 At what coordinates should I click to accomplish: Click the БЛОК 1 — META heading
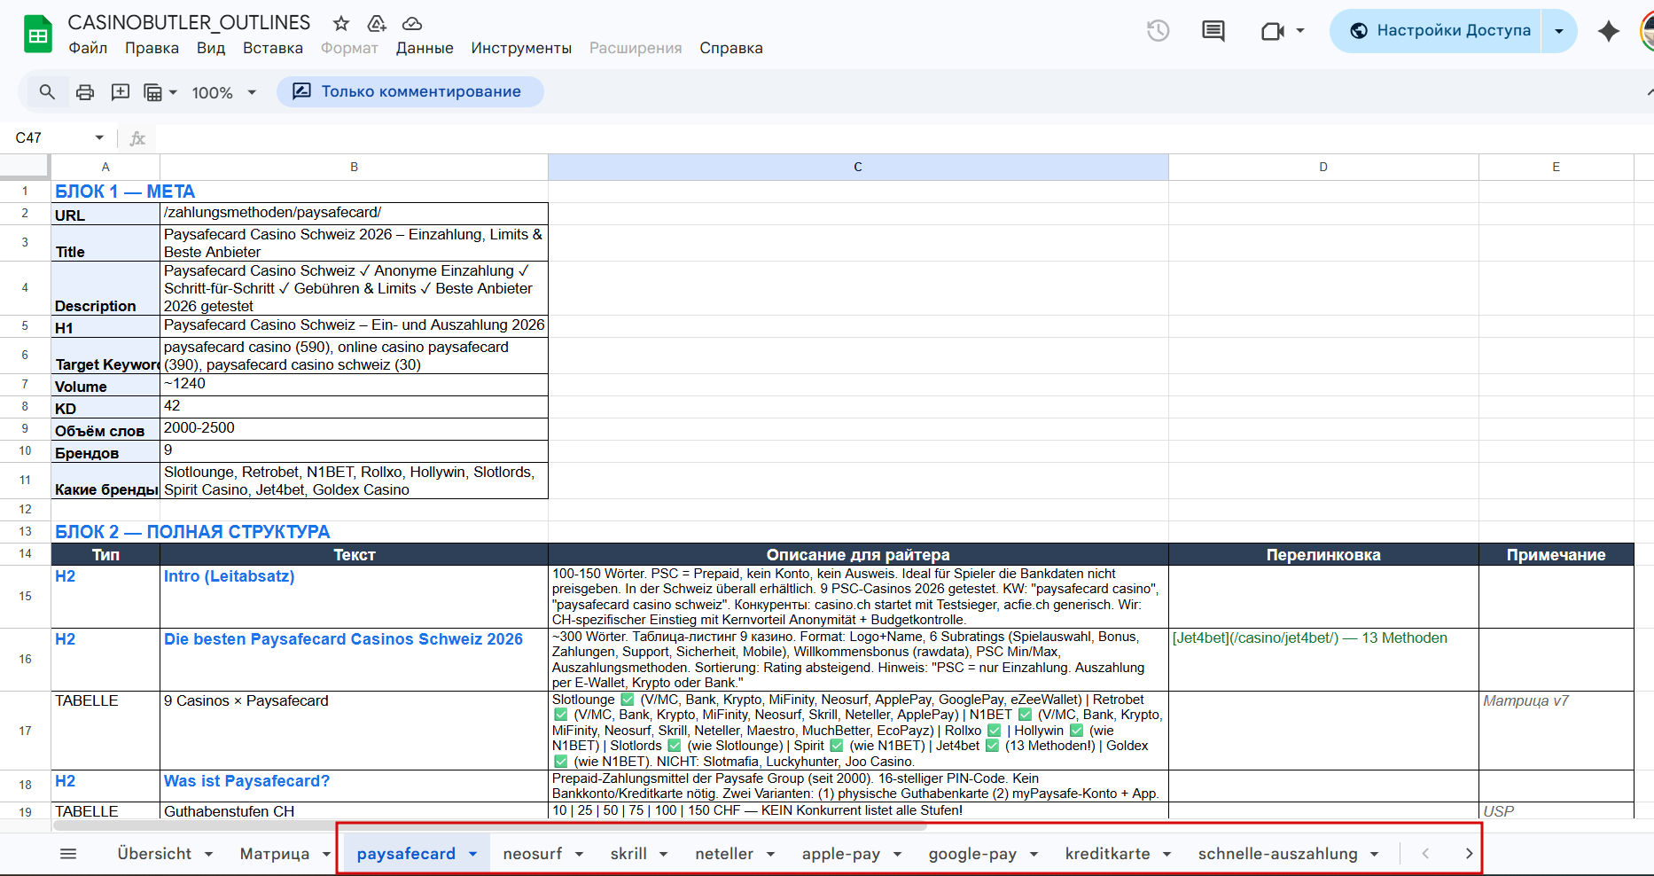click(125, 192)
